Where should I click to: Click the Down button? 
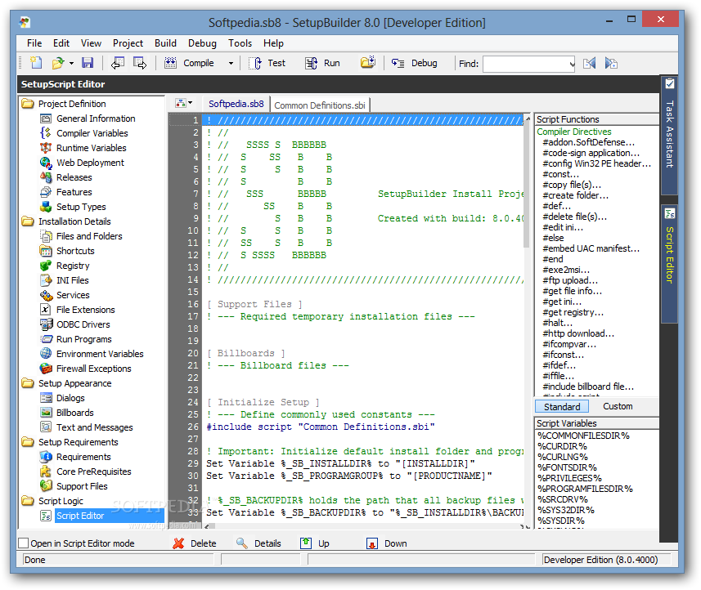387,543
